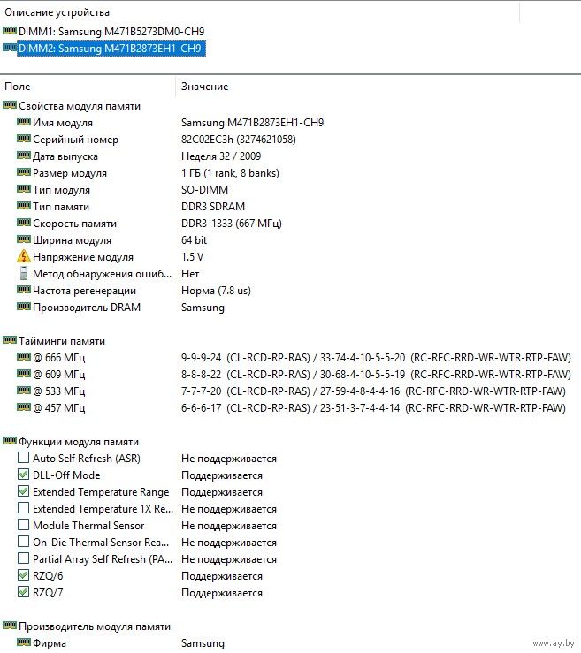Click the server icon beside 'Метод обнаружения ошиб...'
This screenshot has width=581, height=653.
click(x=24, y=273)
